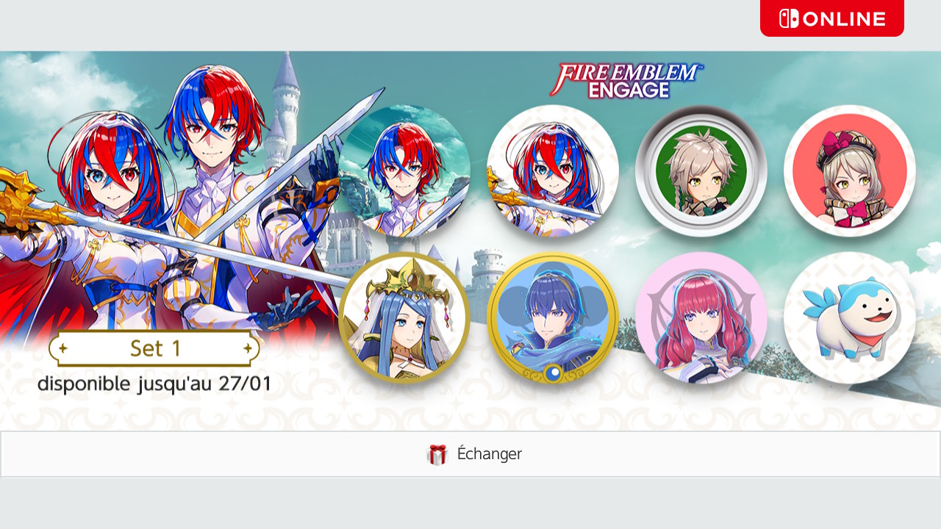This screenshot has width=941, height=529.
Task: Click the Échanger button
Action: click(x=470, y=454)
